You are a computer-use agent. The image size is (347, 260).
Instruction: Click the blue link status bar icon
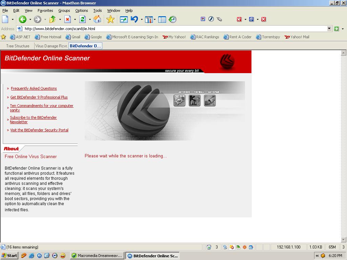(225, 247)
